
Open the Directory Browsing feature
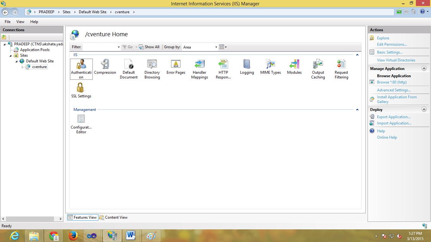(x=152, y=69)
